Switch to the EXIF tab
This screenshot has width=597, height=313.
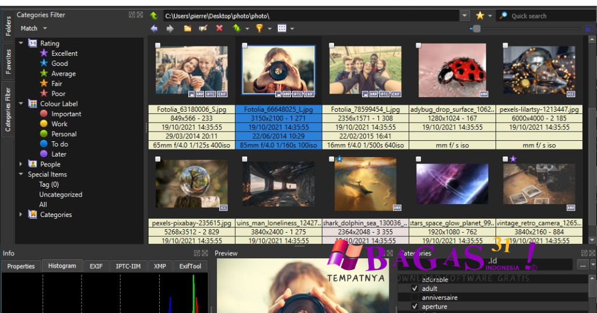pyautogui.click(x=96, y=266)
